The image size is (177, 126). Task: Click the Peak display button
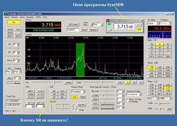point(82,97)
